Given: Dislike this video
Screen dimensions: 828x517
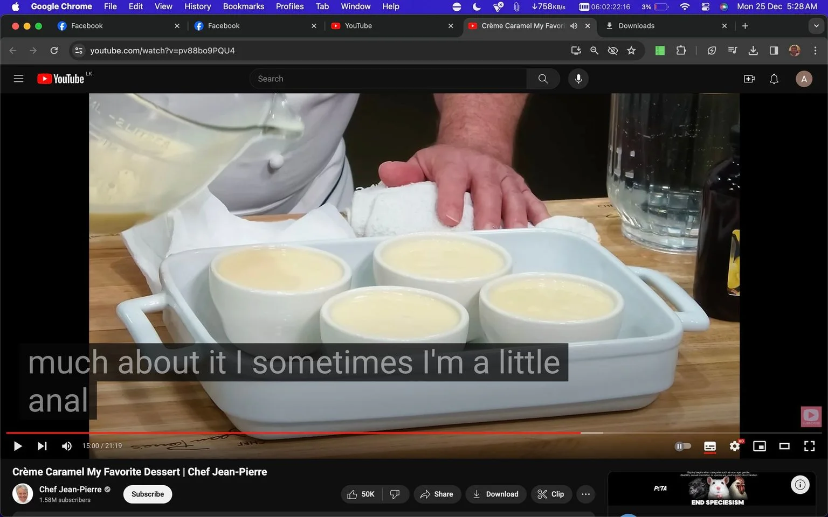Looking at the screenshot, I should point(395,494).
